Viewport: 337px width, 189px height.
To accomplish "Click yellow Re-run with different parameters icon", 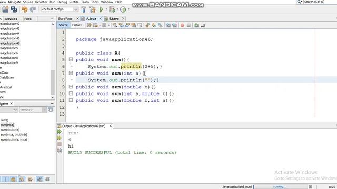I will [60, 138].
